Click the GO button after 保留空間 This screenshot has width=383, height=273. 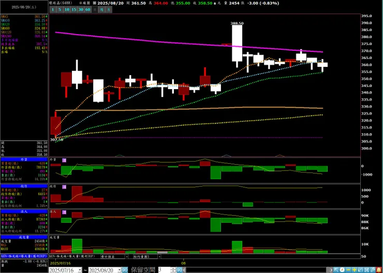pos(180,270)
